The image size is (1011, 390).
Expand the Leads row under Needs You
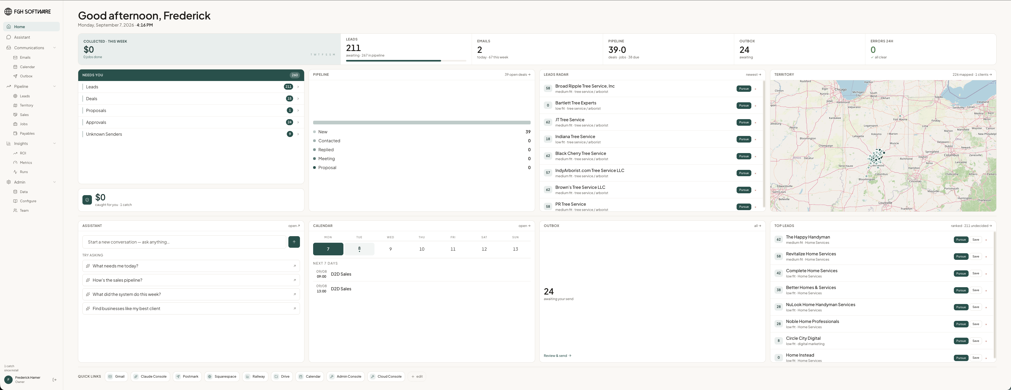[191, 87]
